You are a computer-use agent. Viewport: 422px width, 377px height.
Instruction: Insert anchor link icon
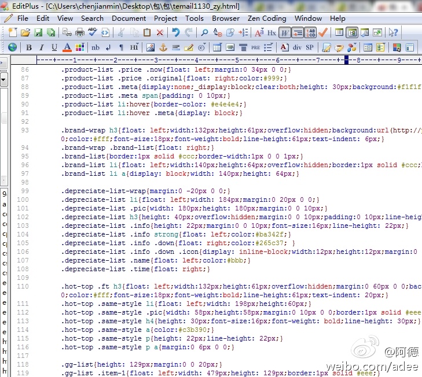(x=163, y=47)
